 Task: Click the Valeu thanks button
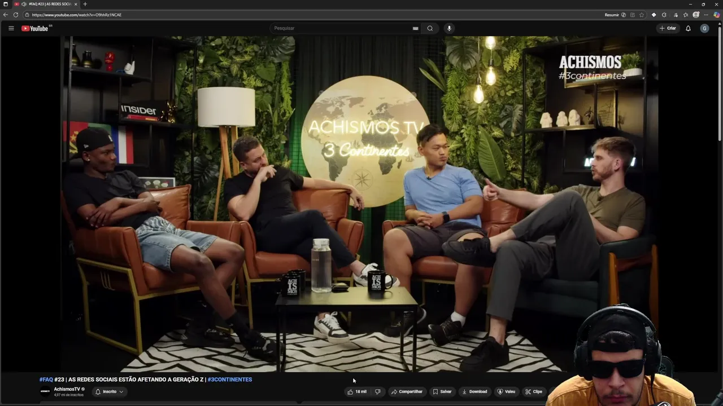(506, 391)
